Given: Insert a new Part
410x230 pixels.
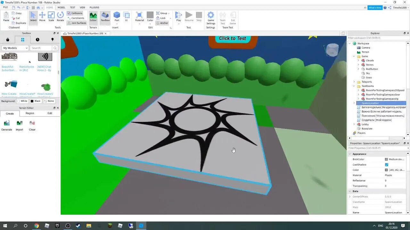Looking at the screenshot, I should (x=117, y=17).
